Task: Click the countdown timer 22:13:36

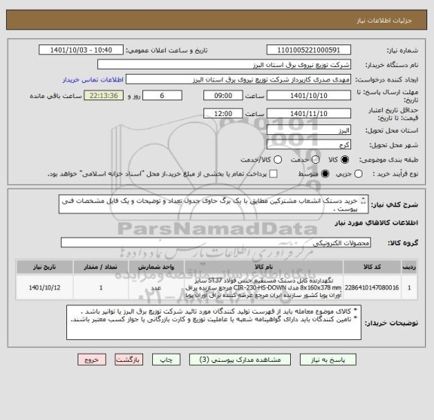Action: click(104, 96)
